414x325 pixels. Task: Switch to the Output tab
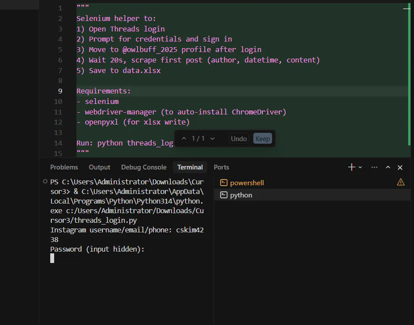(100, 167)
